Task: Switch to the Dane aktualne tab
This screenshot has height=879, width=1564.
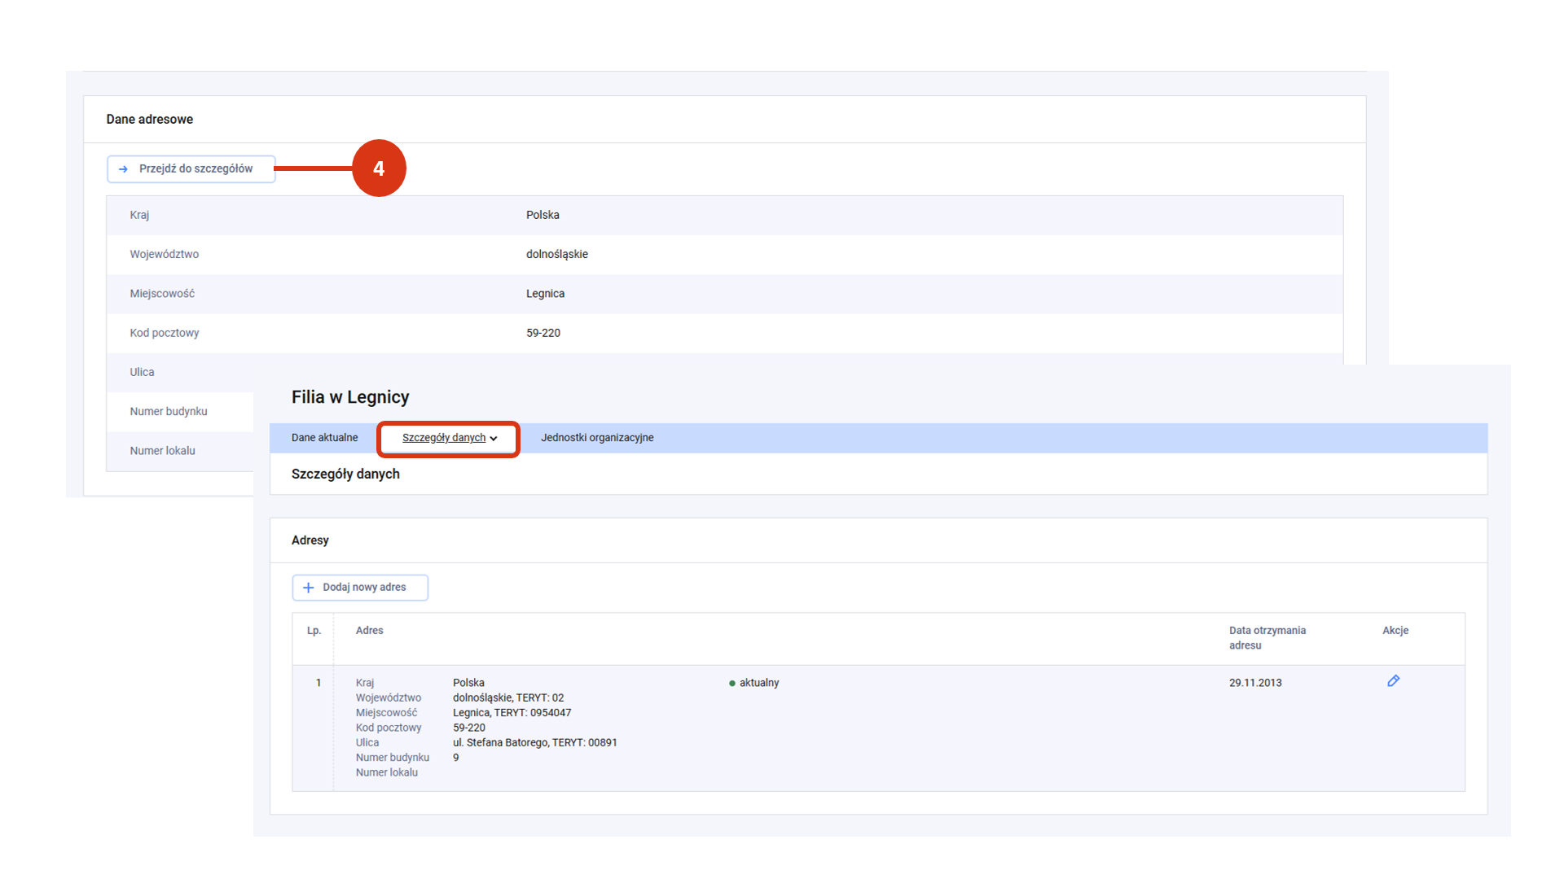Action: (324, 438)
